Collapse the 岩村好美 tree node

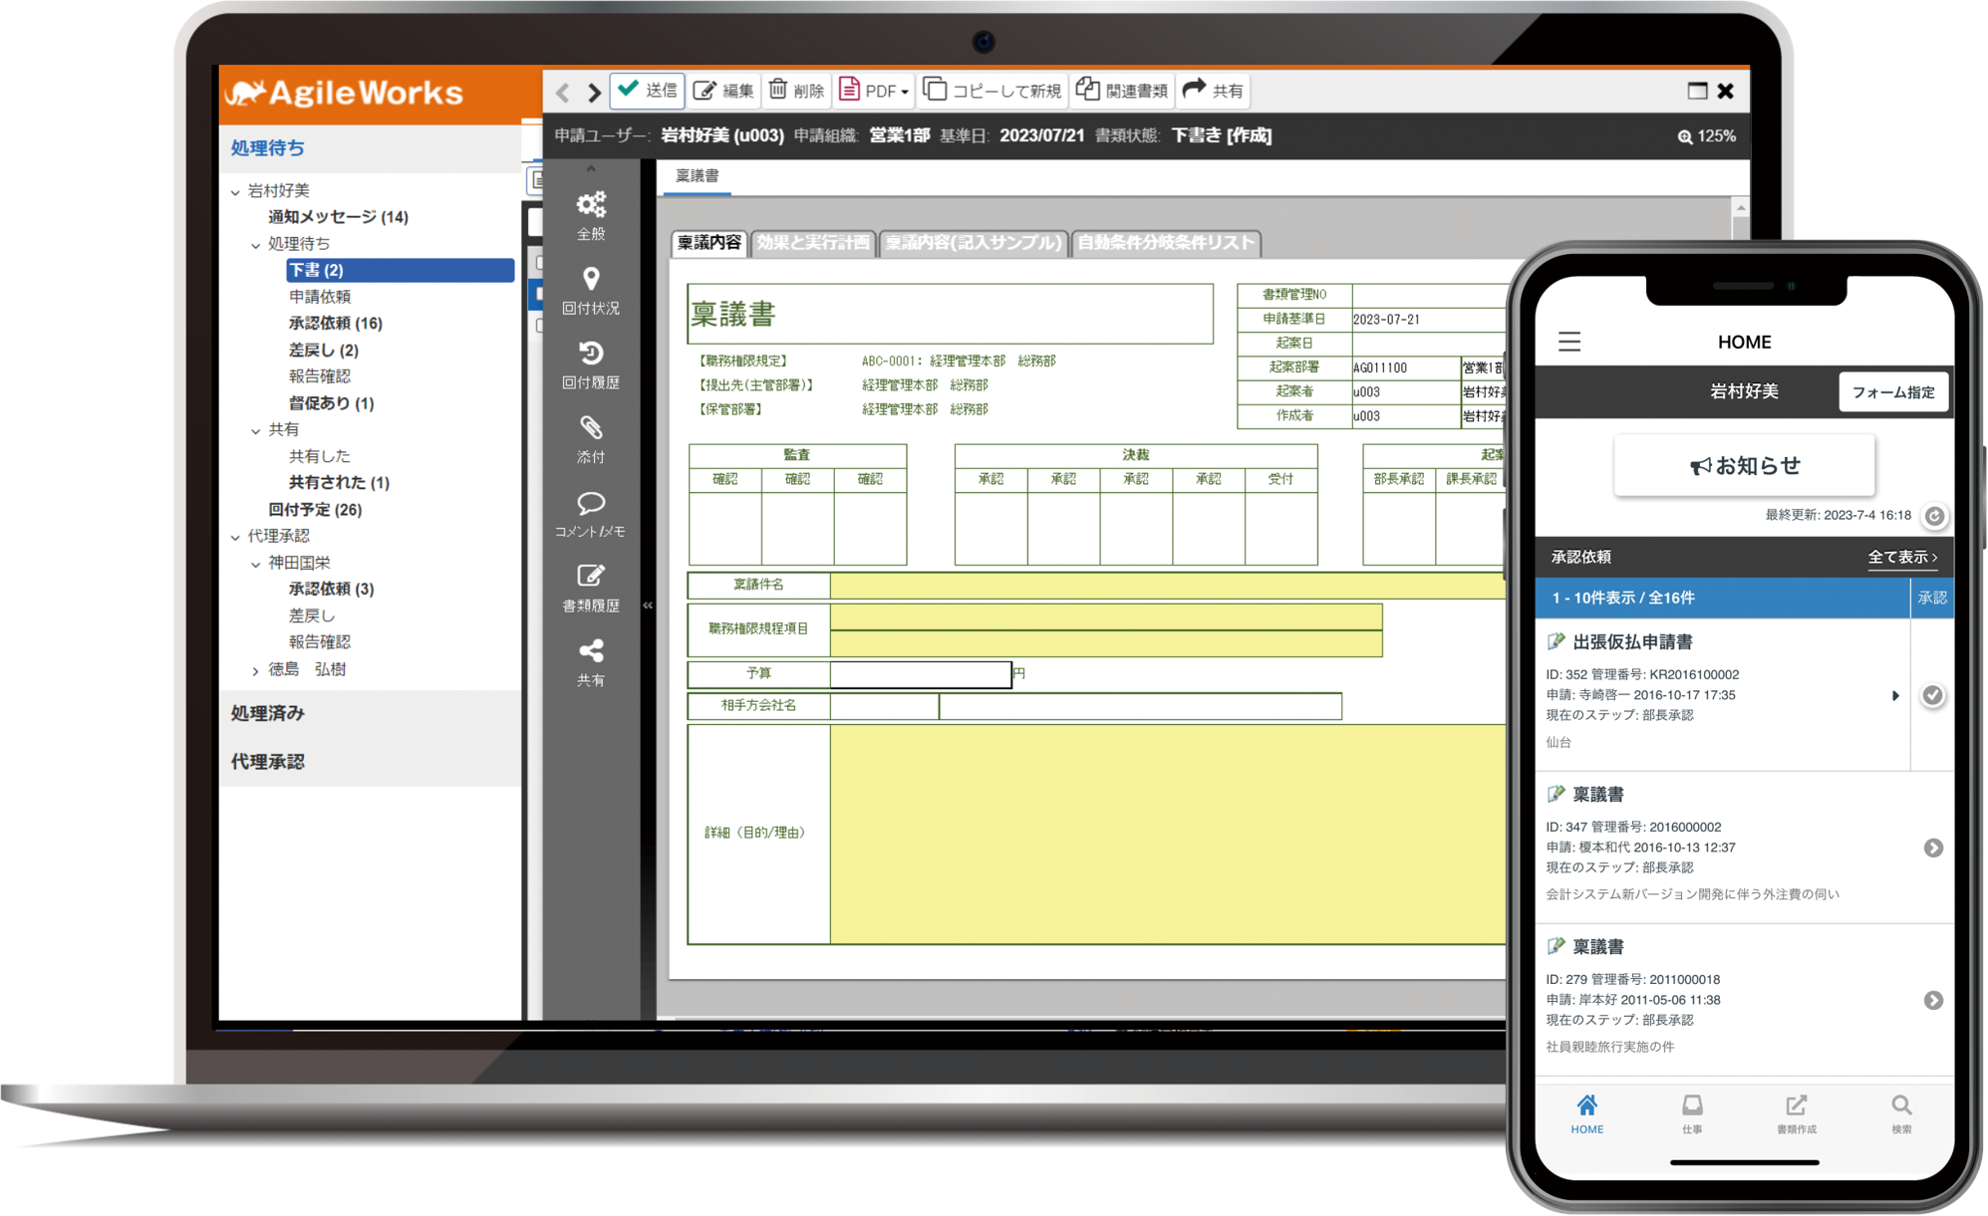point(235,190)
